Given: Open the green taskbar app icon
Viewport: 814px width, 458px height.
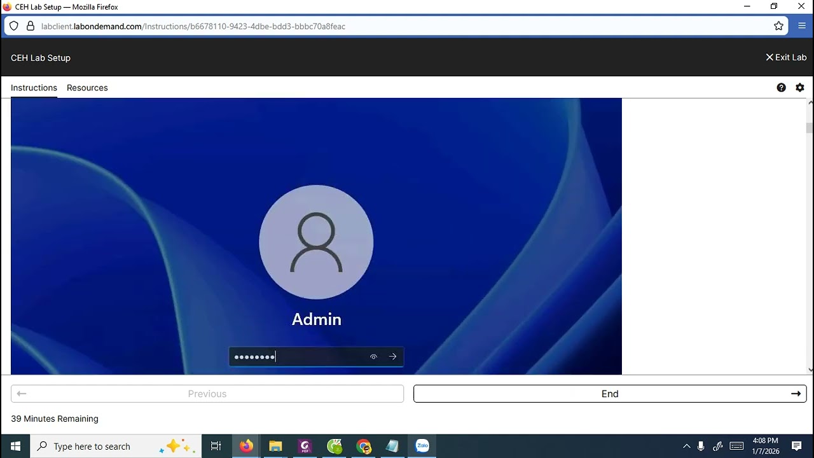Looking at the screenshot, I should pyautogui.click(x=335, y=446).
